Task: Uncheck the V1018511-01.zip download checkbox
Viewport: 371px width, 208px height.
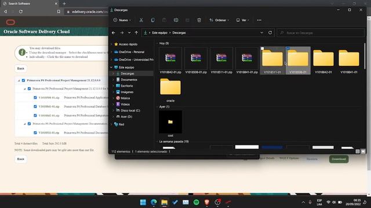Action: (x=35, y=133)
